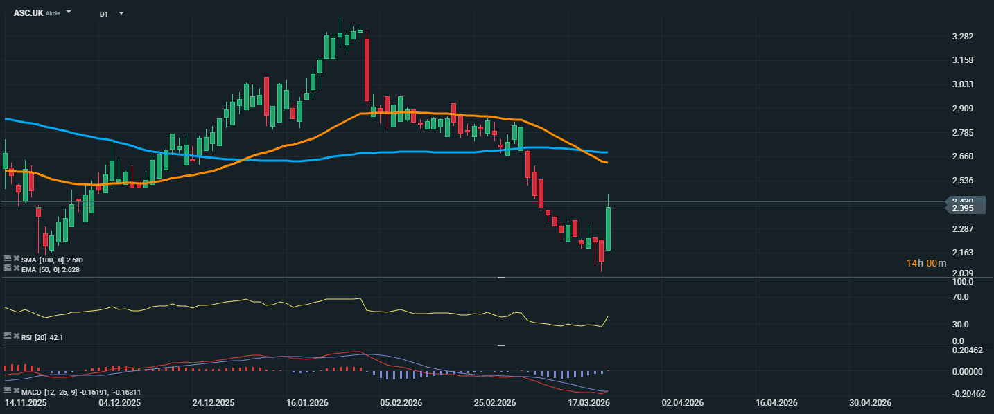Open settings icon for EMA indicator
This screenshot has width=994, height=414.
(x=8, y=268)
